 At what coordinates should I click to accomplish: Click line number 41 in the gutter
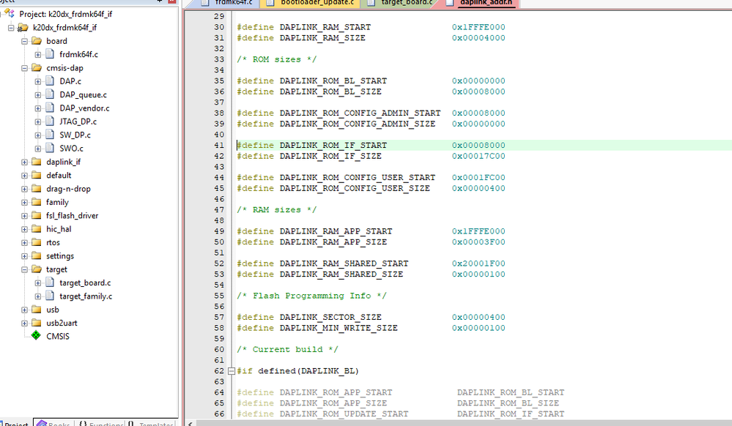pyautogui.click(x=219, y=146)
